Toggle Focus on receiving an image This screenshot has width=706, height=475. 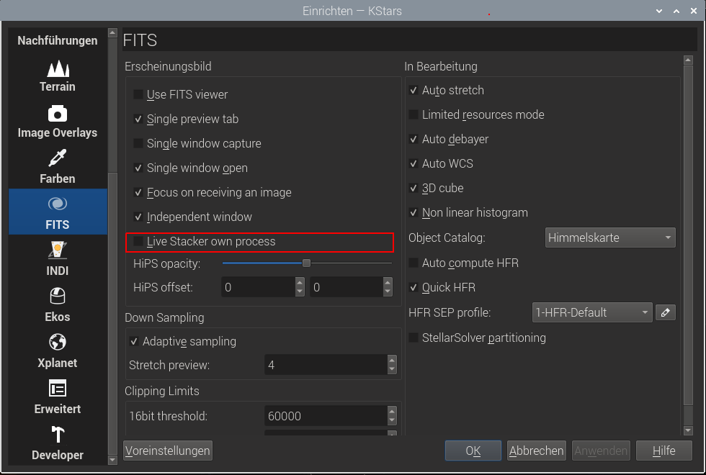coord(138,193)
